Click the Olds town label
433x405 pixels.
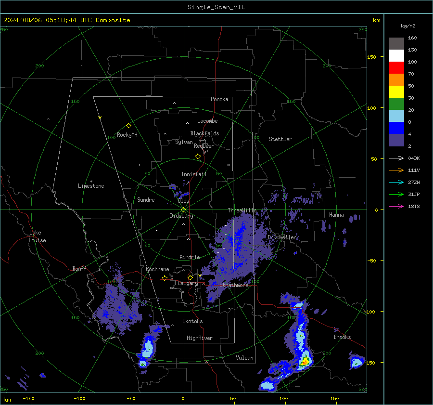coord(183,201)
